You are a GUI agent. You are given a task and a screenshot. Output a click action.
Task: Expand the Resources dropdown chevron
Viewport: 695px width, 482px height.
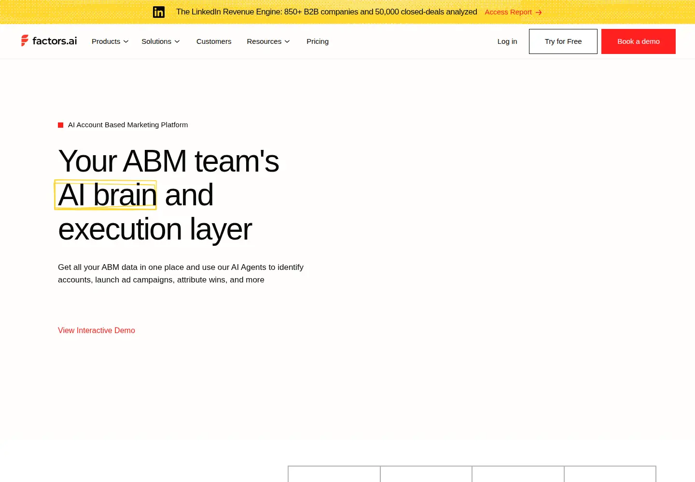click(287, 41)
